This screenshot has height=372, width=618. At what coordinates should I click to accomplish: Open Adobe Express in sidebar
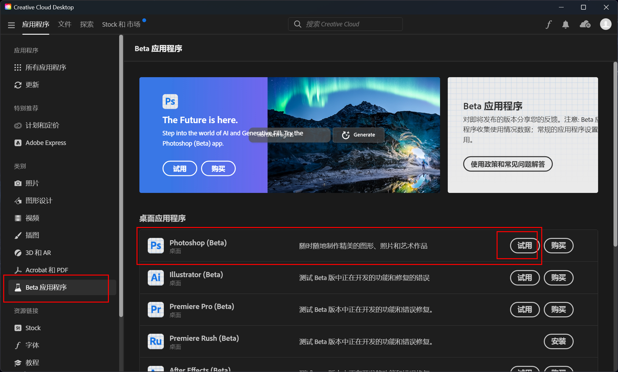(x=62, y=143)
